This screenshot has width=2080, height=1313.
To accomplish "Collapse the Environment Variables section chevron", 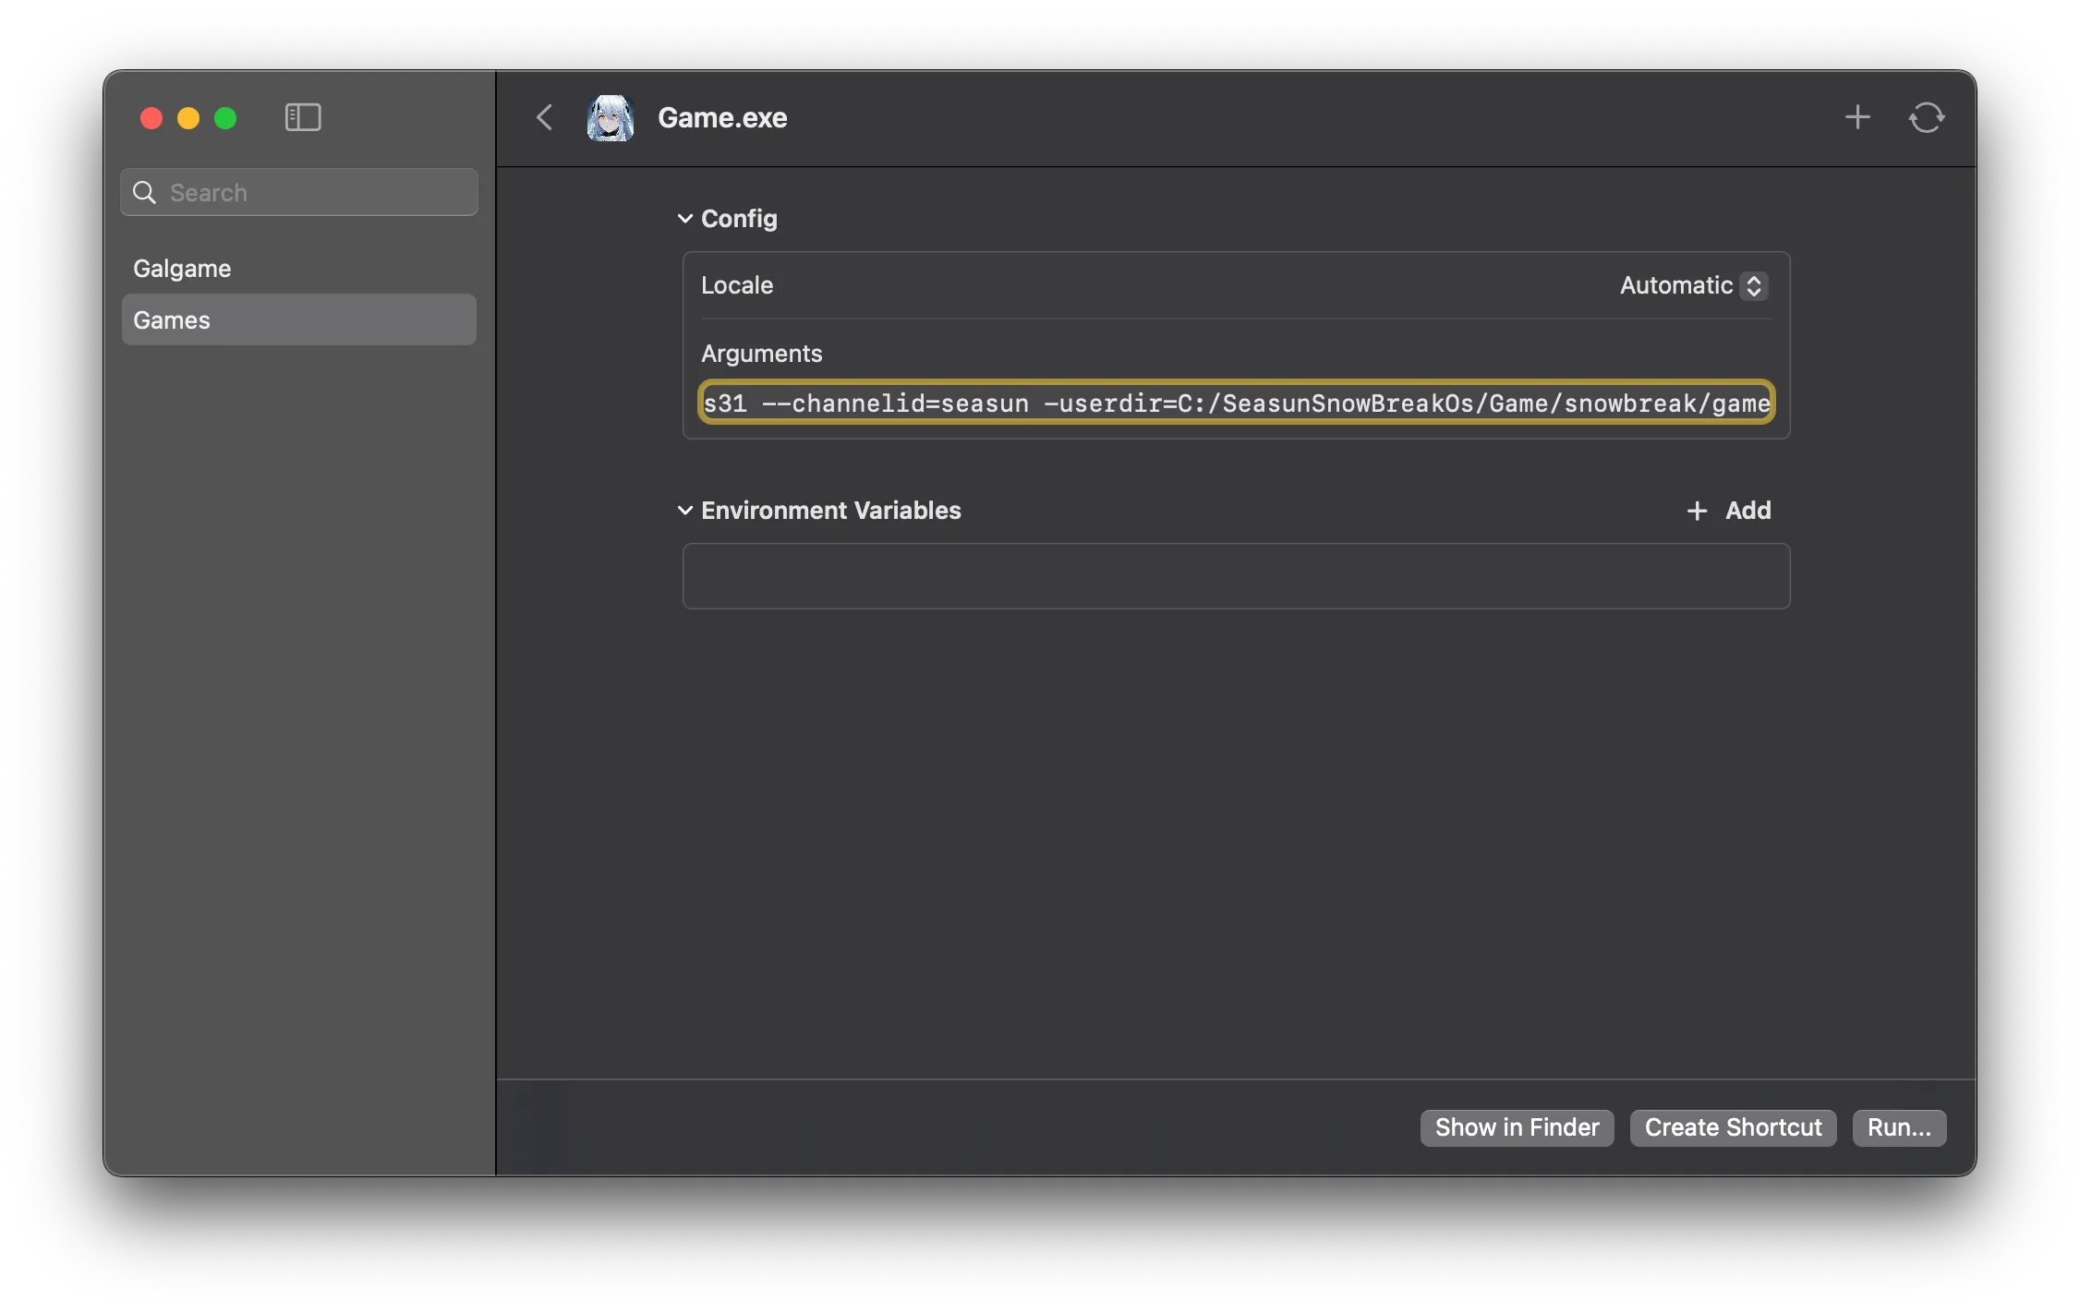I will click(685, 511).
